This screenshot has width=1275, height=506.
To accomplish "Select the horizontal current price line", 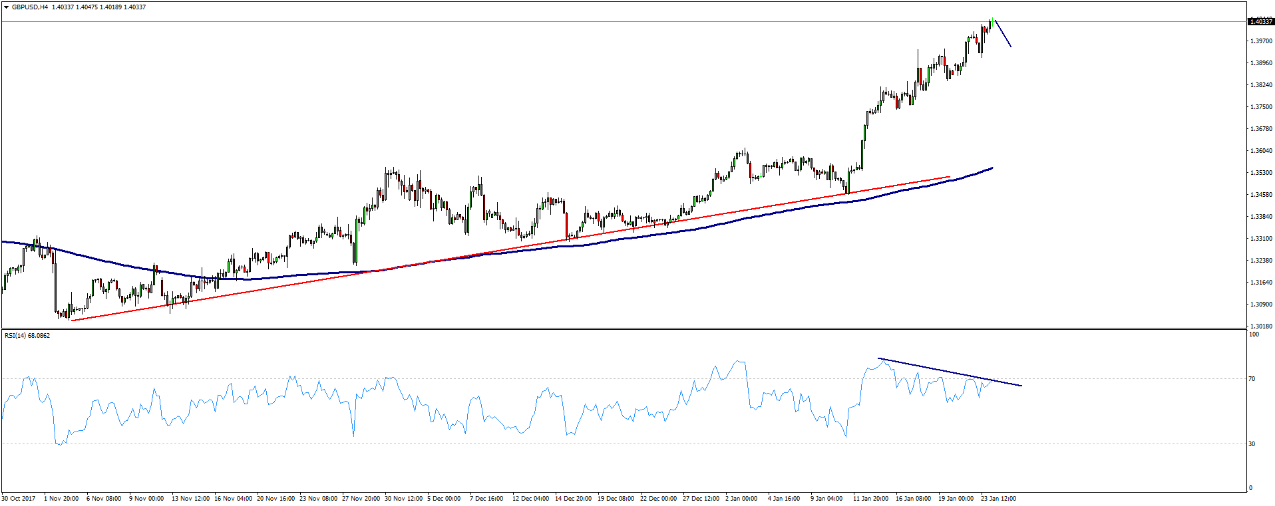I will [x=623, y=22].
